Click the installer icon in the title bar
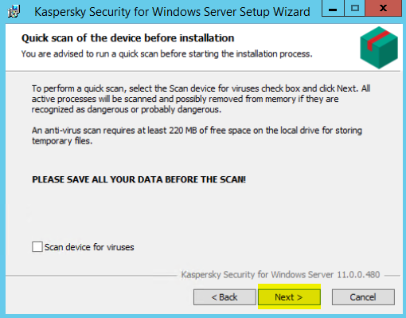Viewport: 406px width, 318px height. click(14, 11)
